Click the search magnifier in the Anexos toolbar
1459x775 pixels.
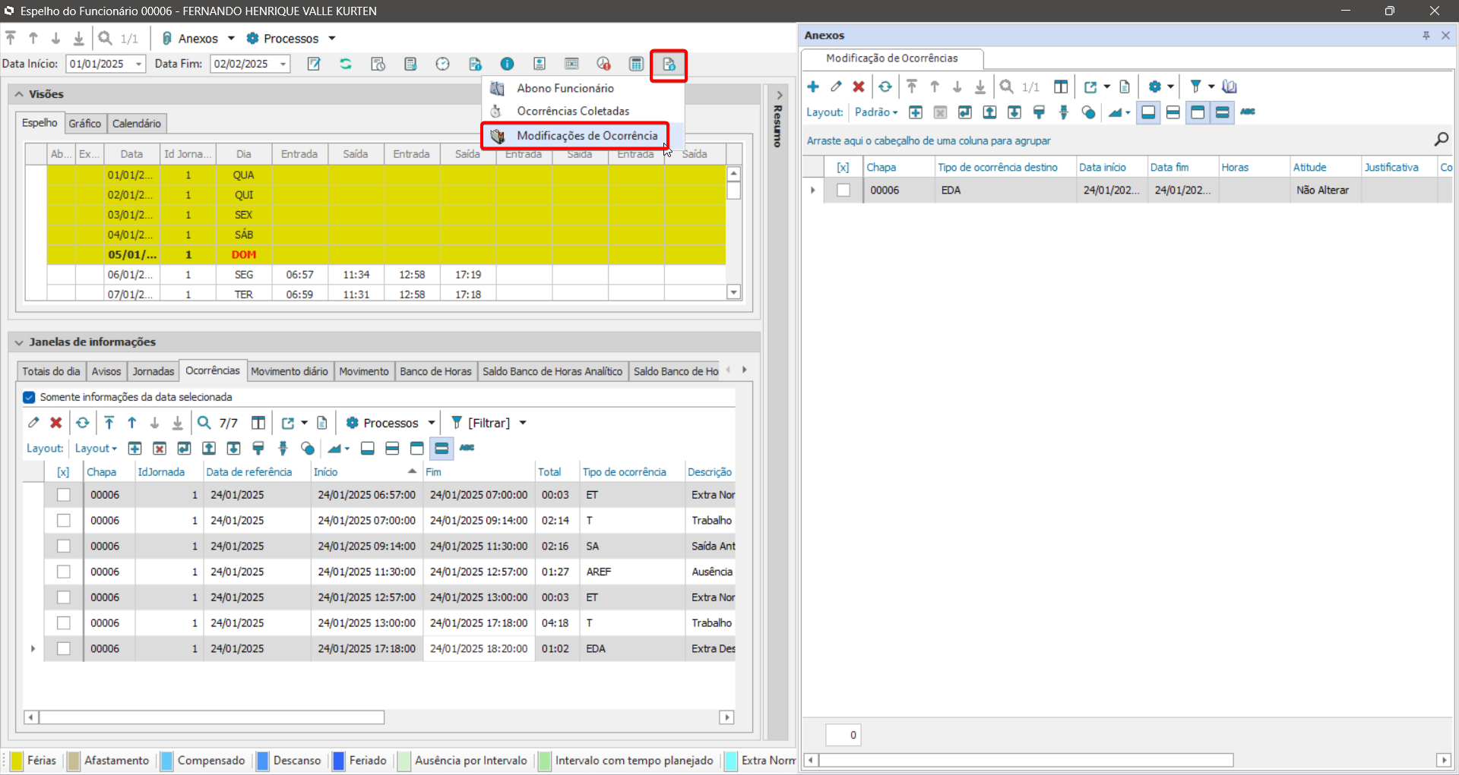(x=1007, y=87)
